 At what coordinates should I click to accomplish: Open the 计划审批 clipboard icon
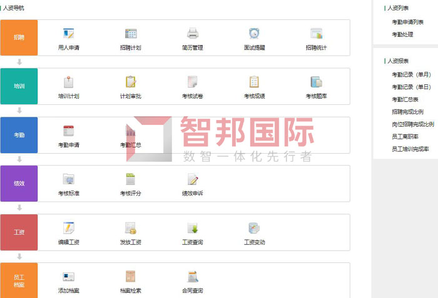click(130, 82)
